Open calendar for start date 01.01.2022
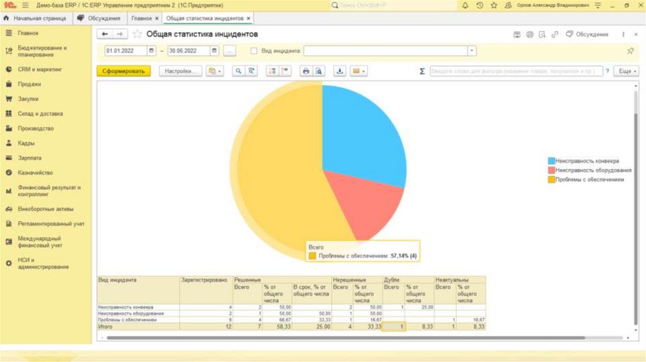The width and height of the screenshot is (646, 362). pos(151,51)
